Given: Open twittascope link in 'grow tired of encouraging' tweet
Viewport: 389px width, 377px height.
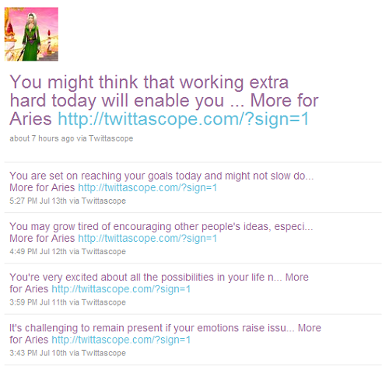Looking at the screenshot, I should point(147,239).
